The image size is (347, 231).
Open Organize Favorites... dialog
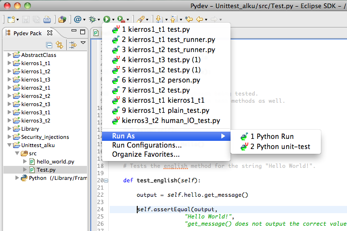coord(166,154)
